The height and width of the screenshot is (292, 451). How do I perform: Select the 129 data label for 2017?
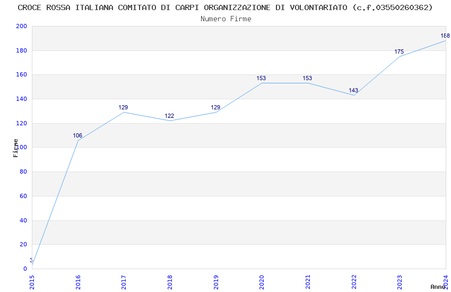coord(123,107)
